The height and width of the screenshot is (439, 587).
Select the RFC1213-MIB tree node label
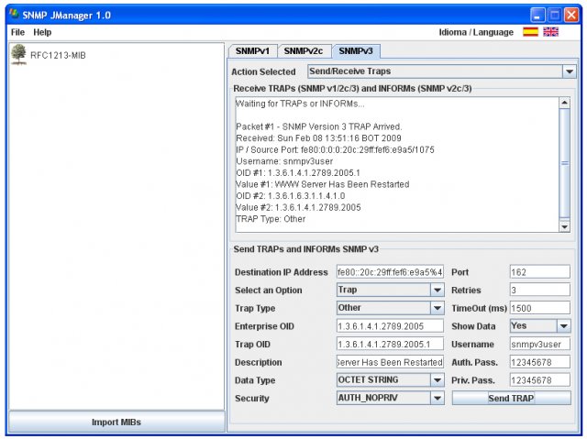58,55
